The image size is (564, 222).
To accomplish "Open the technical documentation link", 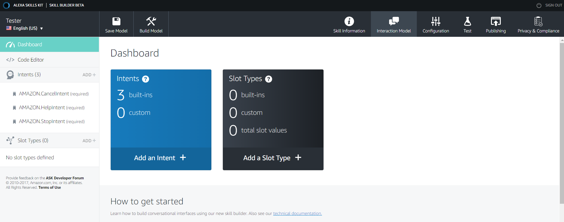I will pyautogui.click(x=297, y=213).
